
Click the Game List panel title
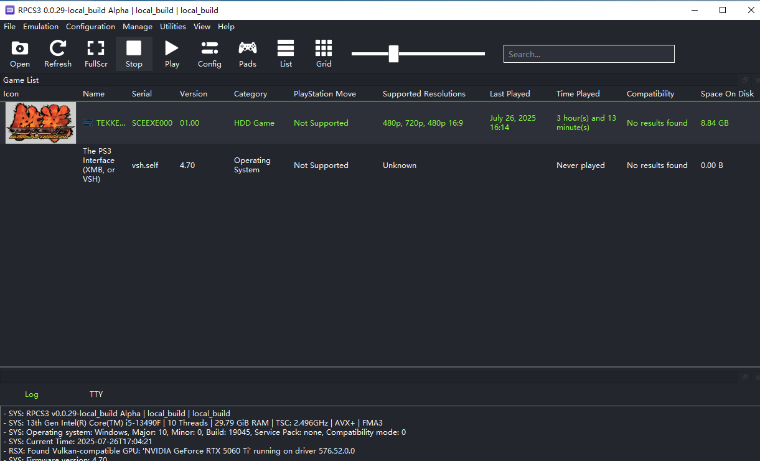[21, 80]
